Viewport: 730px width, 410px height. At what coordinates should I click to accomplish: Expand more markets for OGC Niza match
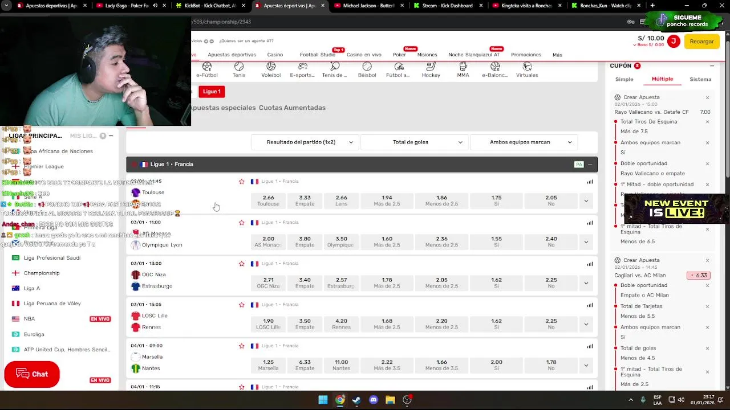[586, 282]
